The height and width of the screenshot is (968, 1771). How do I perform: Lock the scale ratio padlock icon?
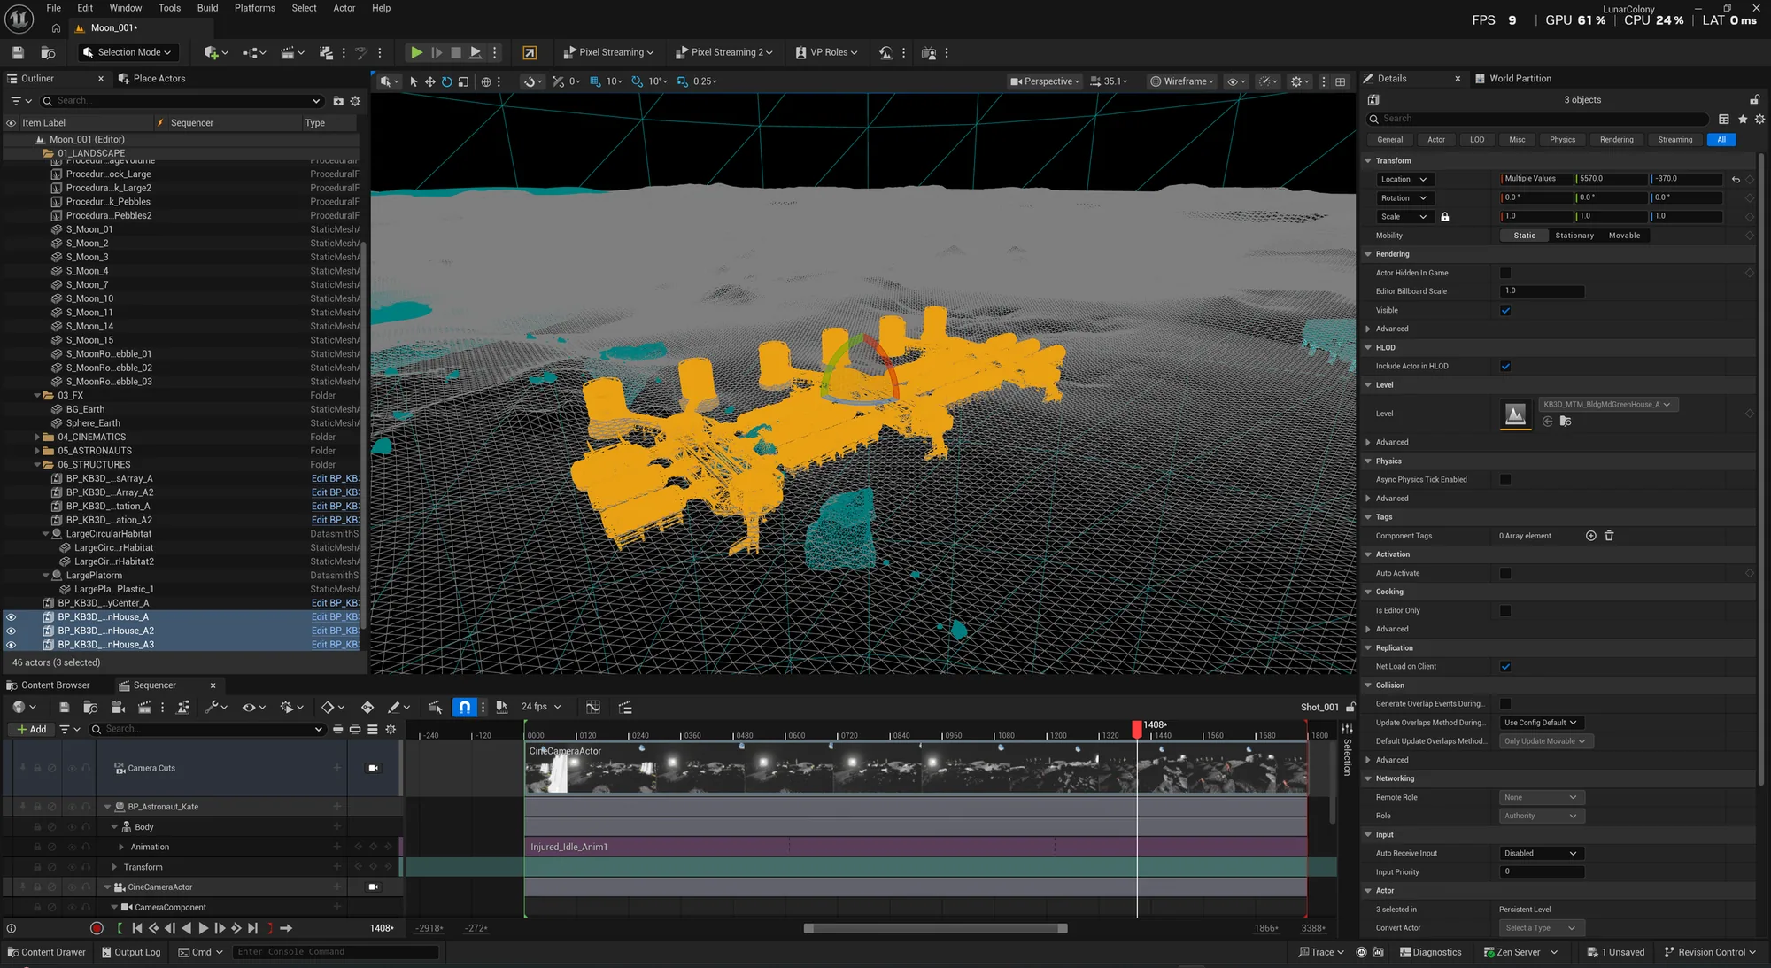(1445, 217)
